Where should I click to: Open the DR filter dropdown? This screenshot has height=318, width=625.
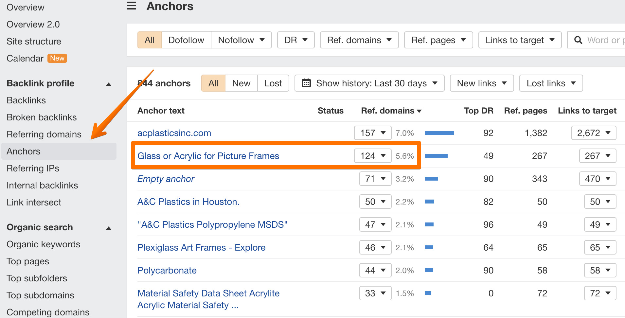coord(295,40)
